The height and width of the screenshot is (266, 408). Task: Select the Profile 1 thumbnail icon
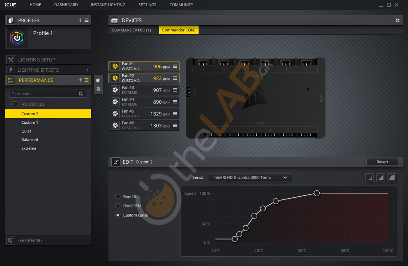point(17,37)
